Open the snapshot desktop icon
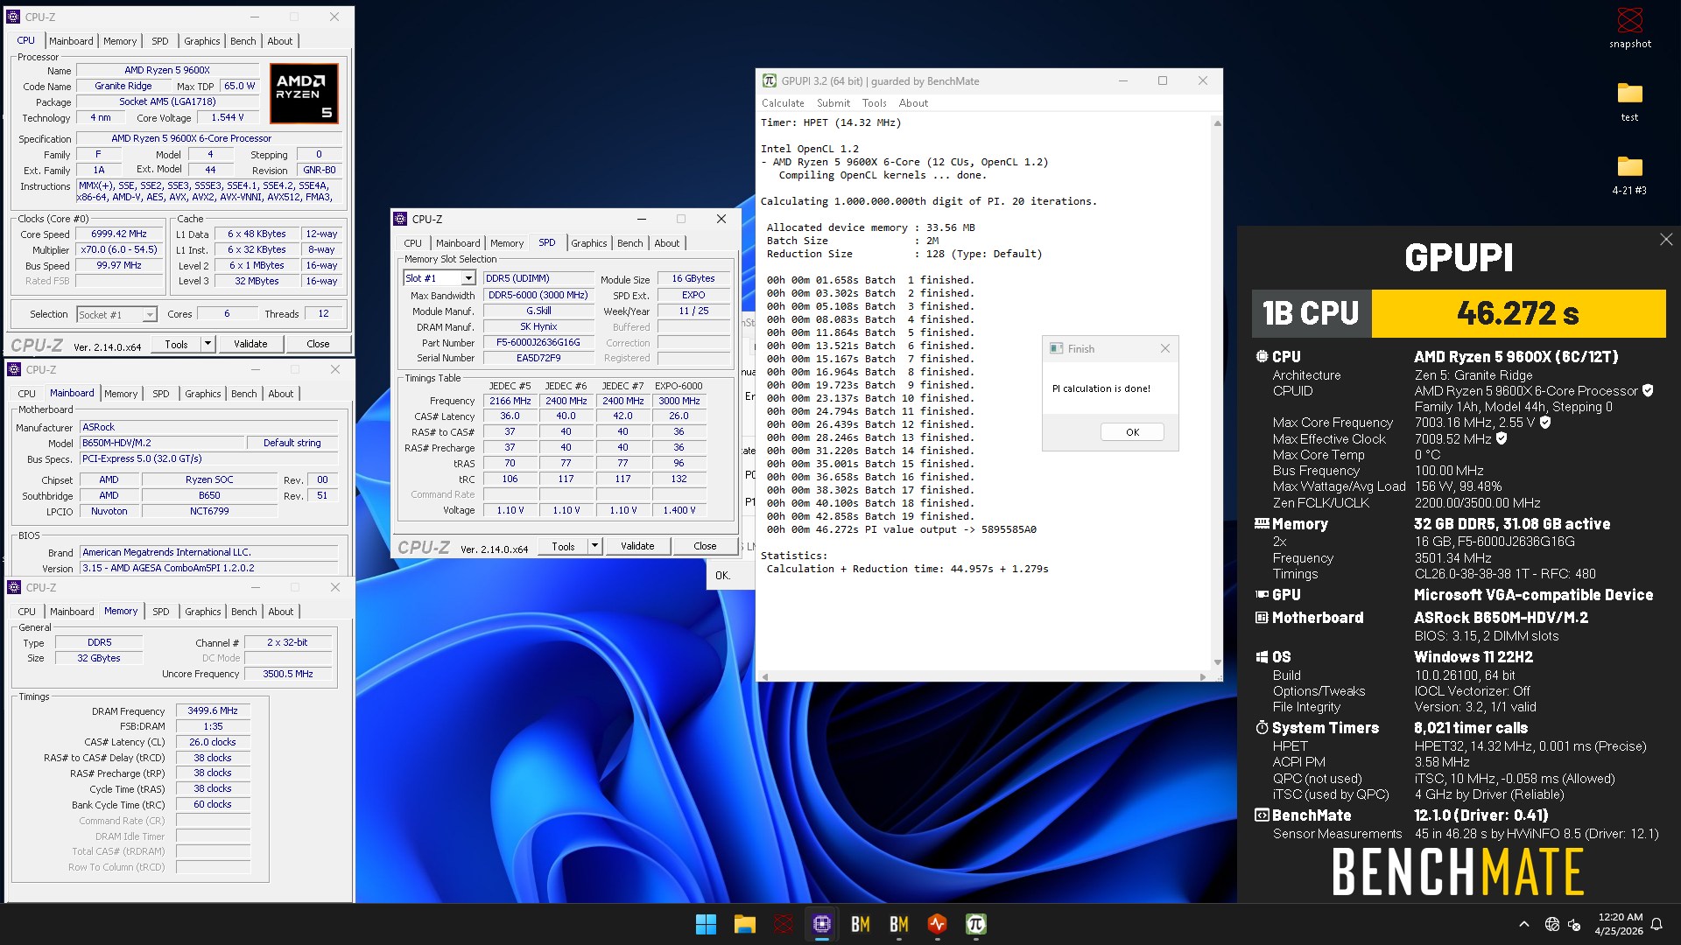The height and width of the screenshot is (945, 1681). (1629, 27)
